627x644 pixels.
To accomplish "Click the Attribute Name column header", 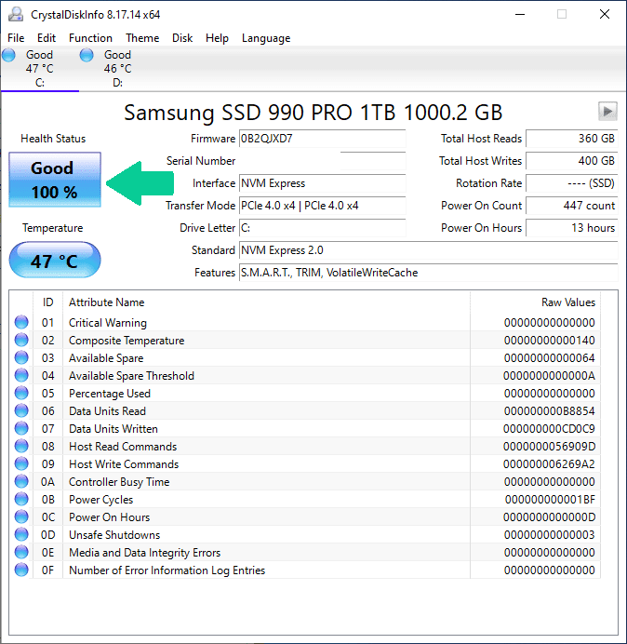I will click(266, 302).
